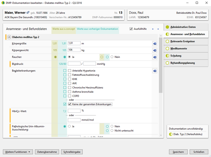
Task: Toggle the Ausfüllhilfe checkbox
Action: click(131, 29)
